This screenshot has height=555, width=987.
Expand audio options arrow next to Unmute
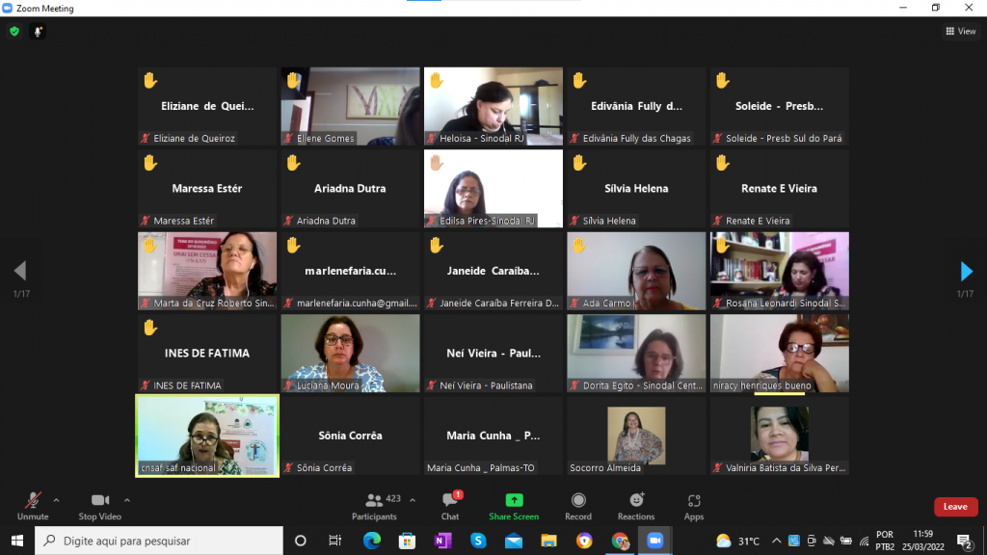click(x=56, y=500)
